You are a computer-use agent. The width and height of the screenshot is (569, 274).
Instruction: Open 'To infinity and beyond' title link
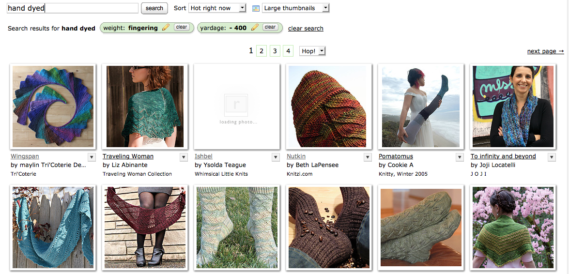(x=503, y=156)
